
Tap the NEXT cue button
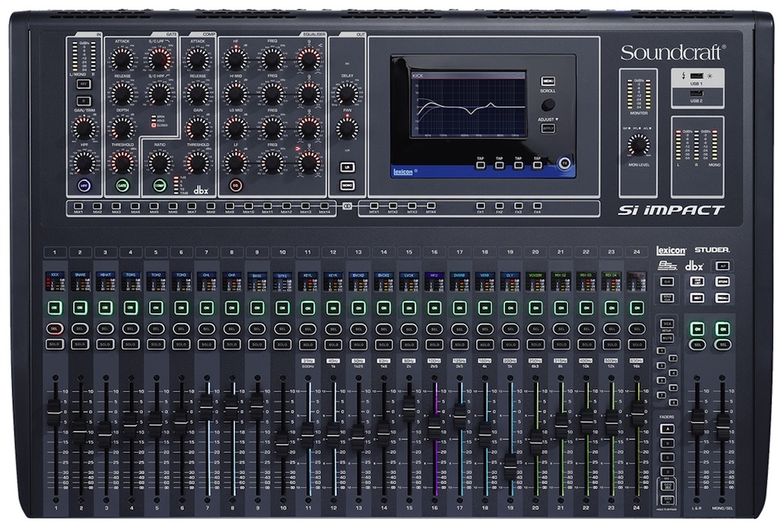pyautogui.click(x=697, y=298)
